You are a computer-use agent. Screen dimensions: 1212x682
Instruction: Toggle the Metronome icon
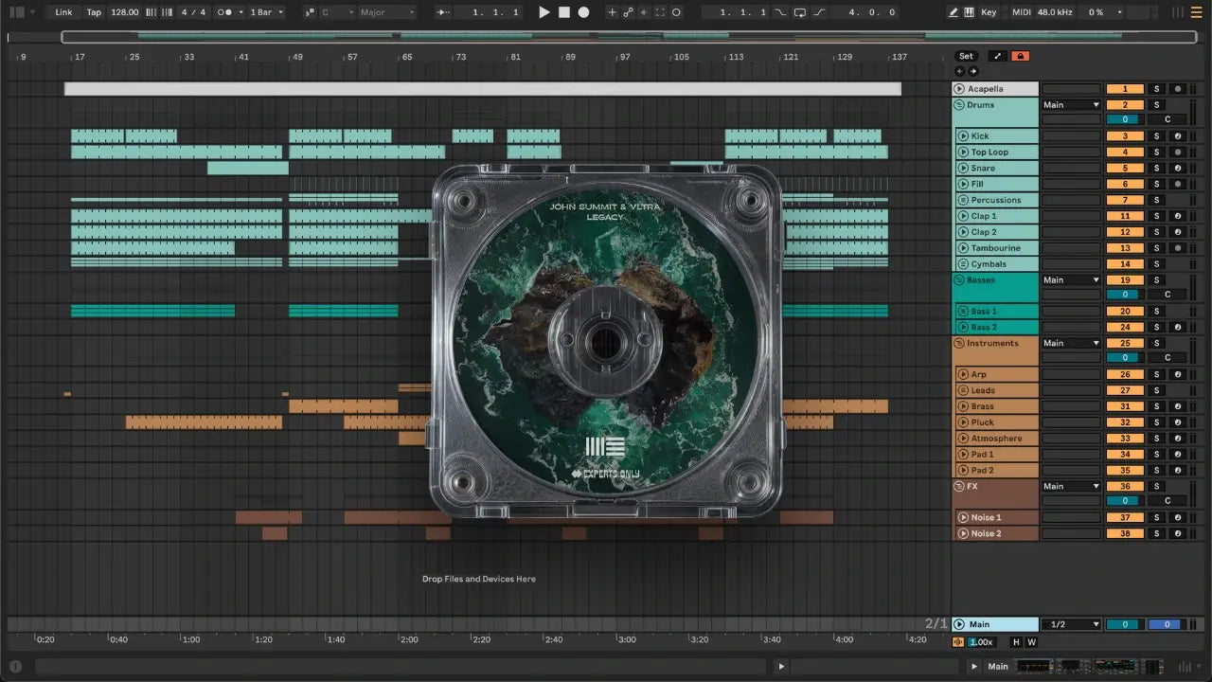pyautogui.click(x=226, y=12)
